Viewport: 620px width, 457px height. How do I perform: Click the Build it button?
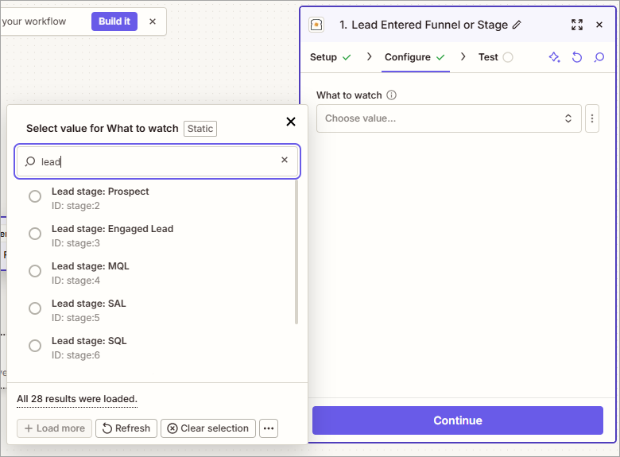[x=114, y=21]
